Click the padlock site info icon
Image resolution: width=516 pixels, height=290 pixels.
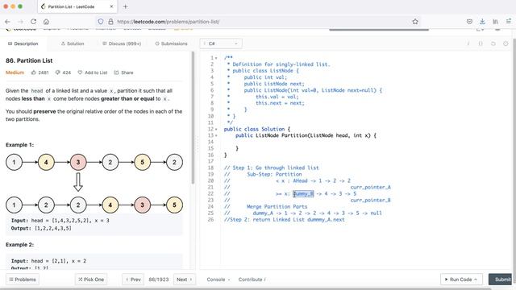[111, 22]
